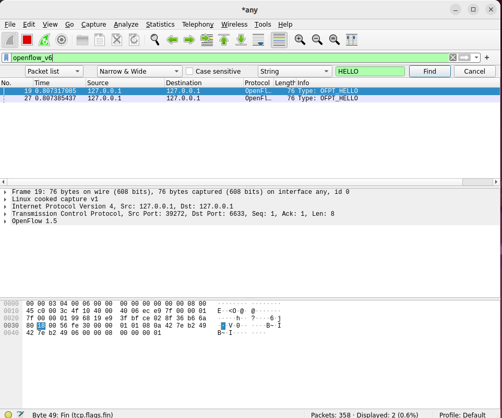Open the expert information status indicator
Screen dimensions: 502x418
[x=8, y=414]
